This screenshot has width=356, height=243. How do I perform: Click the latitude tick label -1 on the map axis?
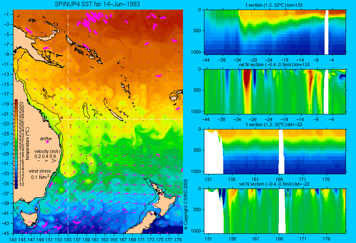(6, 14)
